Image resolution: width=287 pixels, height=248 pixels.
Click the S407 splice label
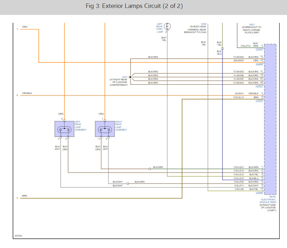click(252, 24)
